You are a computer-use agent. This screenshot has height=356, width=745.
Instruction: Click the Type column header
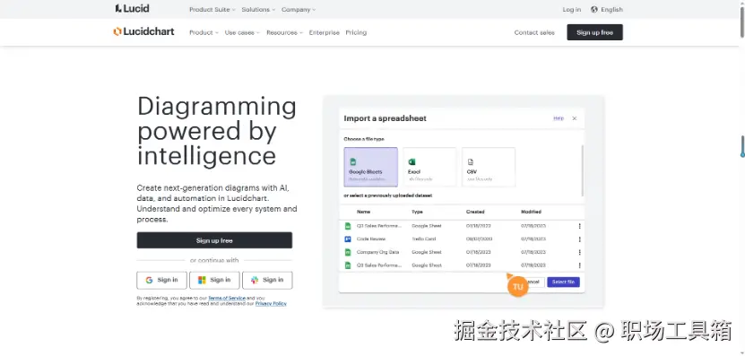(x=417, y=212)
